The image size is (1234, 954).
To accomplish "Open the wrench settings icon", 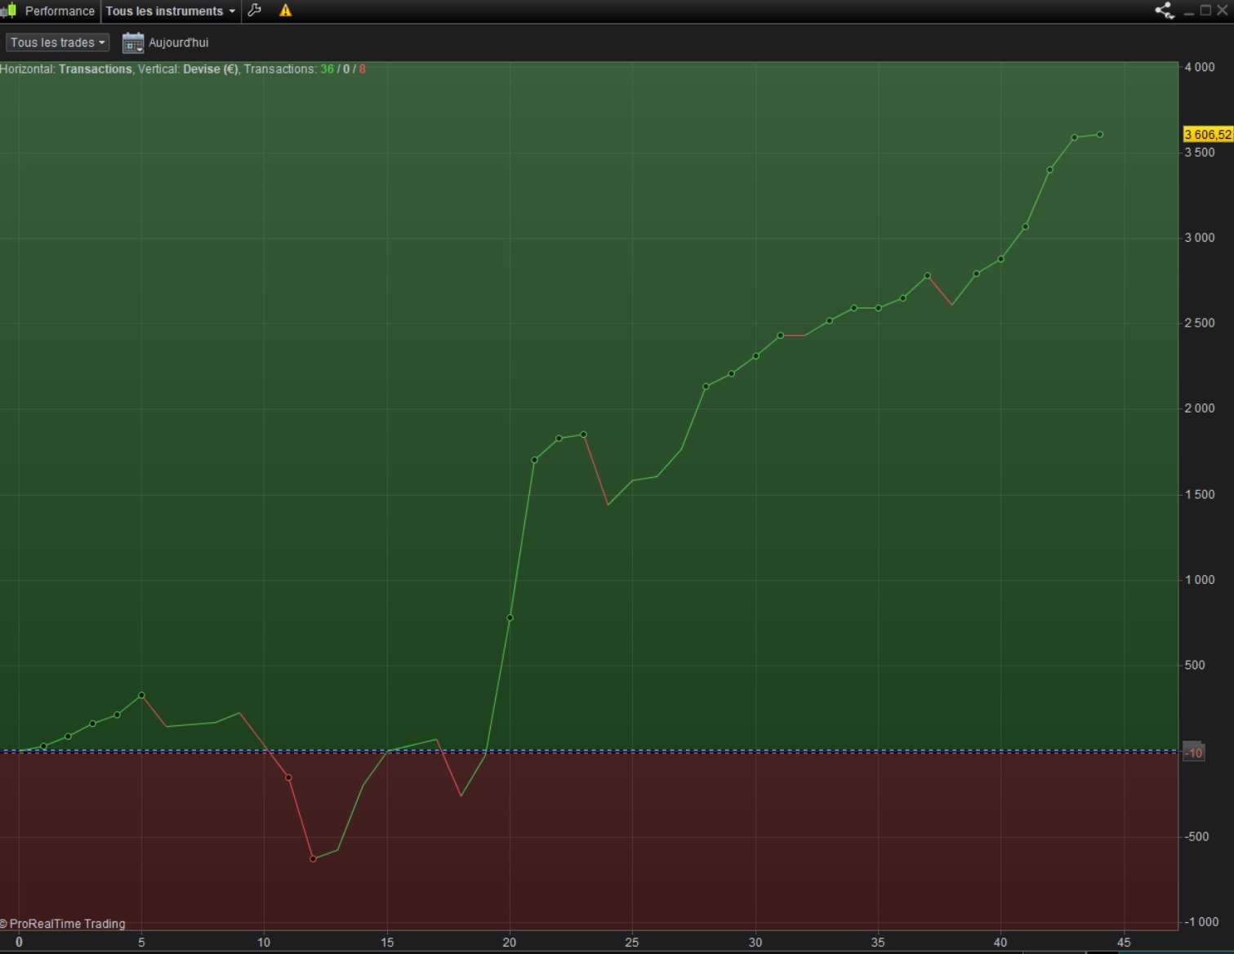I will pos(255,11).
